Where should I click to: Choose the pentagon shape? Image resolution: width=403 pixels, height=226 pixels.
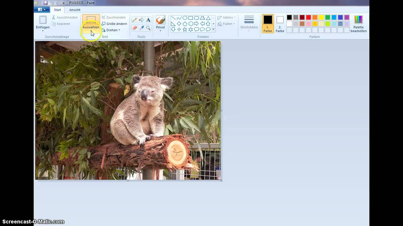click(185, 24)
